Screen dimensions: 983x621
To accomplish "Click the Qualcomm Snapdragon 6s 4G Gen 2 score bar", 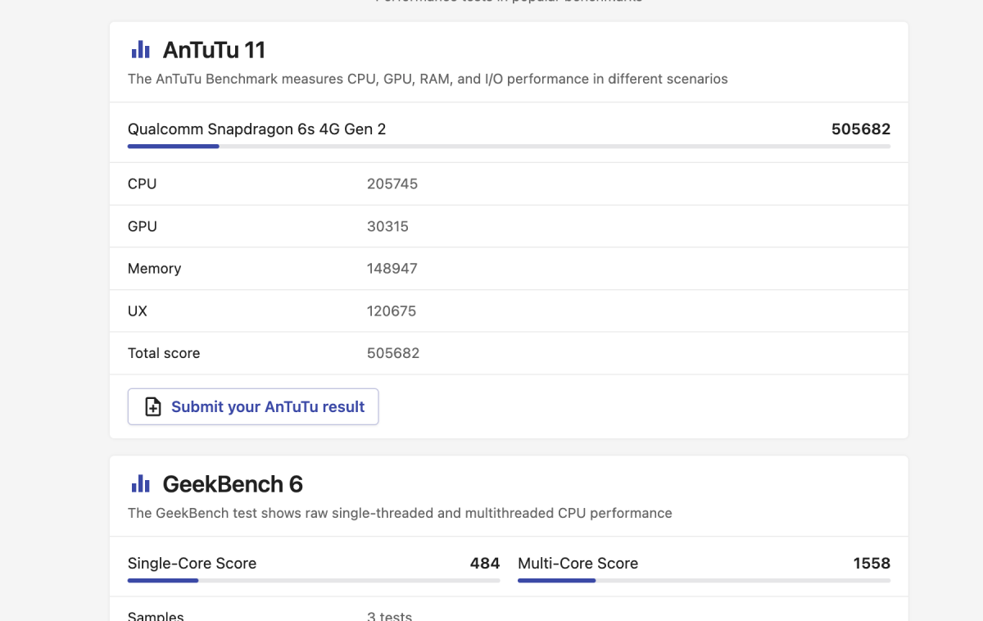I will [x=509, y=147].
